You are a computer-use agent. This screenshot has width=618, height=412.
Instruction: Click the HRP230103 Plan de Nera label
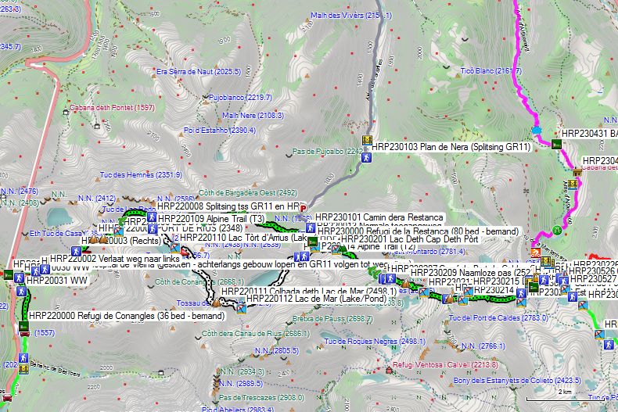(x=451, y=147)
